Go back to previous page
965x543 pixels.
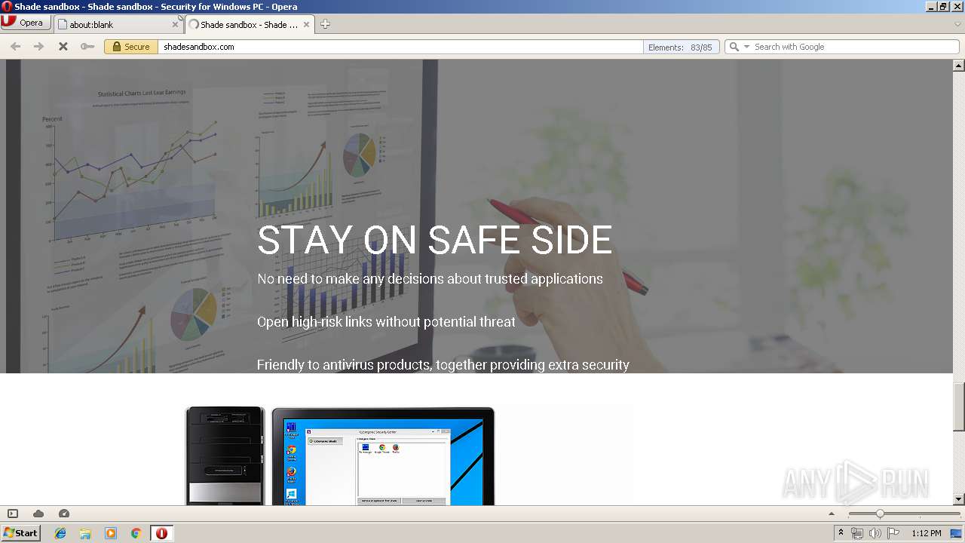coord(15,47)
